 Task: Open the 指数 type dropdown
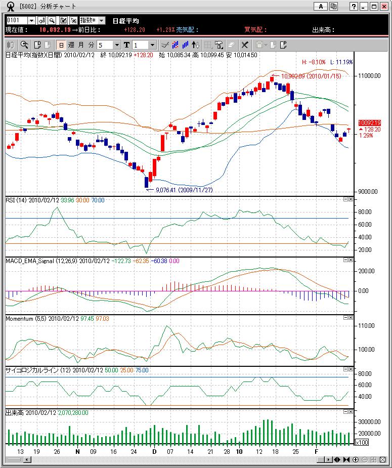(101, 20)
